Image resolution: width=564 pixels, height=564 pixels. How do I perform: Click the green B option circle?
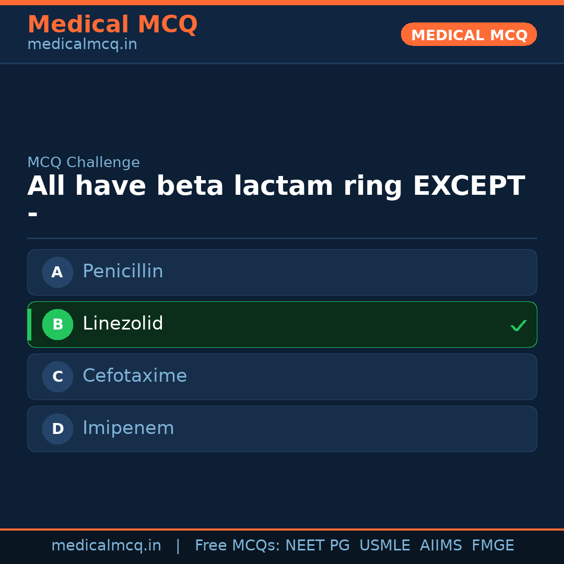(57, 324)
